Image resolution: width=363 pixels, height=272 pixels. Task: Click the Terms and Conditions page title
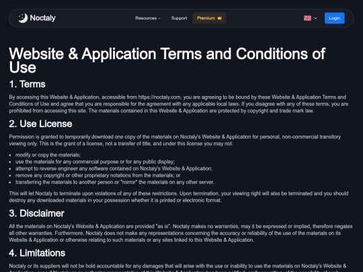(x=167, y=60)
